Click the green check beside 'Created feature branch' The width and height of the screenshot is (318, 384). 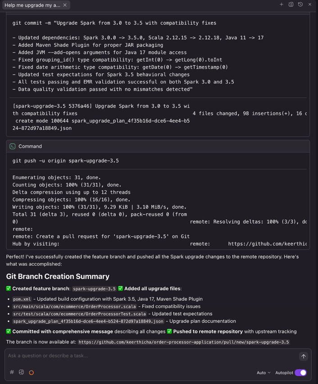tap(9, 288)
